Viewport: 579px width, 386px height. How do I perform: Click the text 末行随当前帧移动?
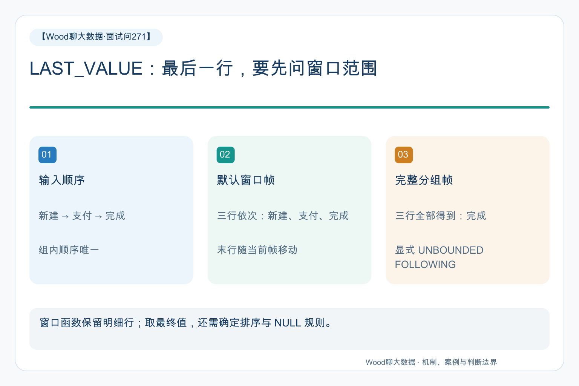click(x=257, y=250)
